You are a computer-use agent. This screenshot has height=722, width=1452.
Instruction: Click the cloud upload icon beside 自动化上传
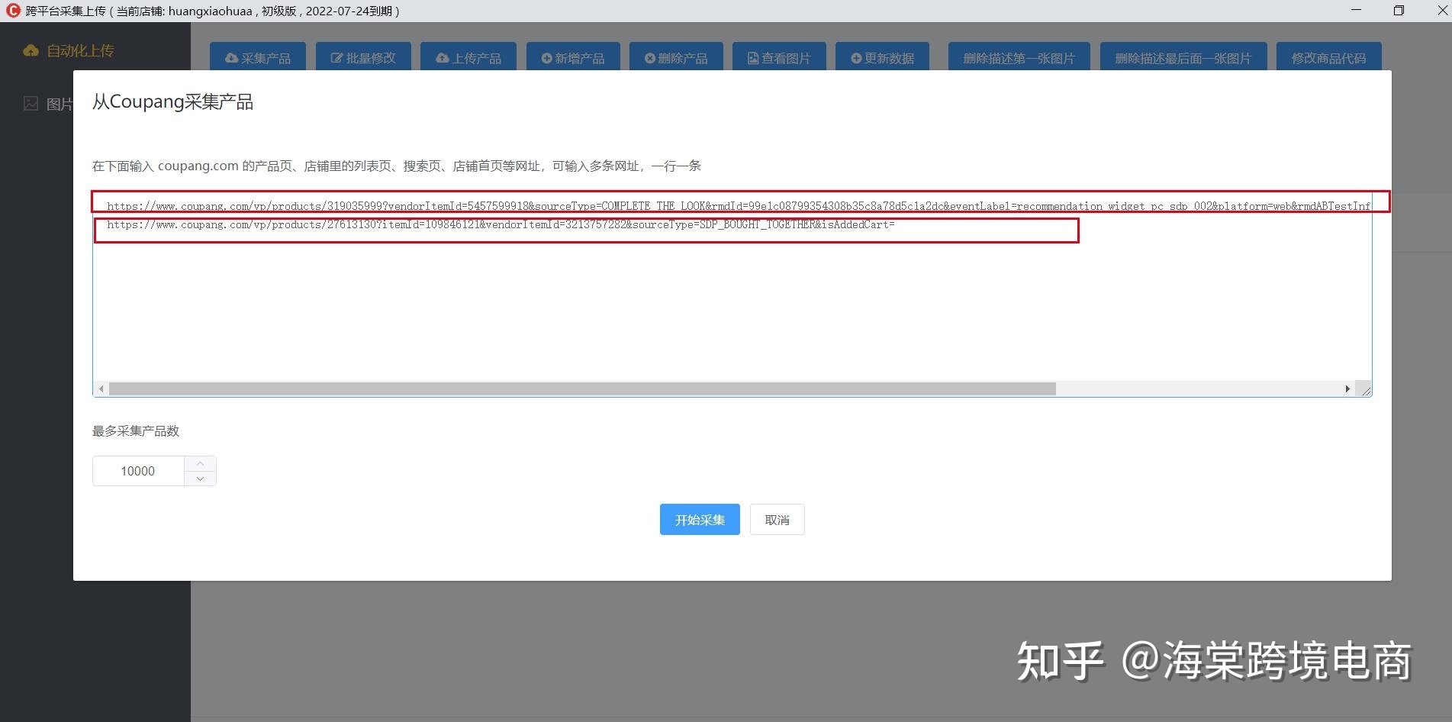tap(31, 50)
